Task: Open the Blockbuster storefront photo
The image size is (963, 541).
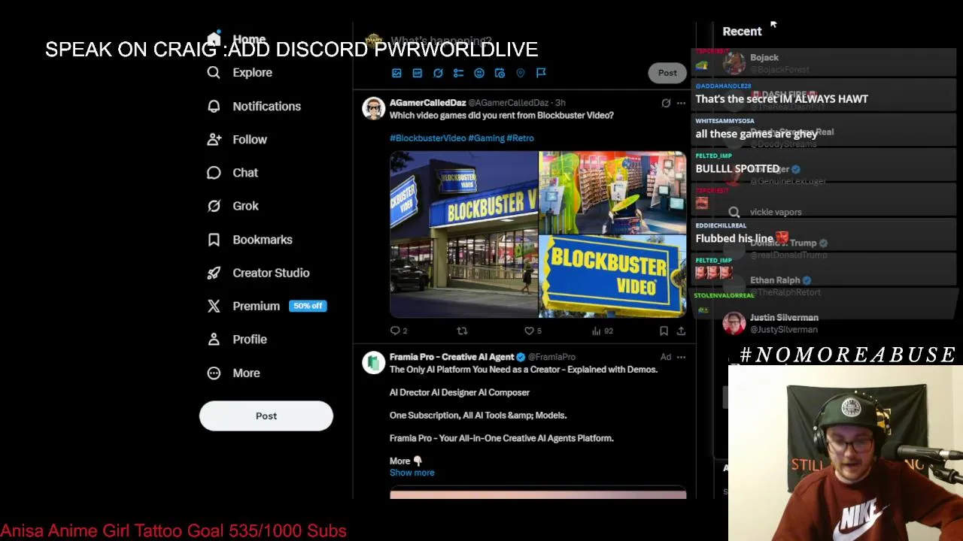Action: (x=463, y=234)
